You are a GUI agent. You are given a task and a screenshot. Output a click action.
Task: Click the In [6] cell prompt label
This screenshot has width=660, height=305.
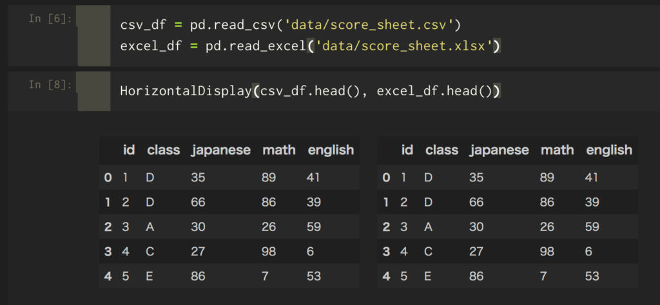(x=50, y=19)
